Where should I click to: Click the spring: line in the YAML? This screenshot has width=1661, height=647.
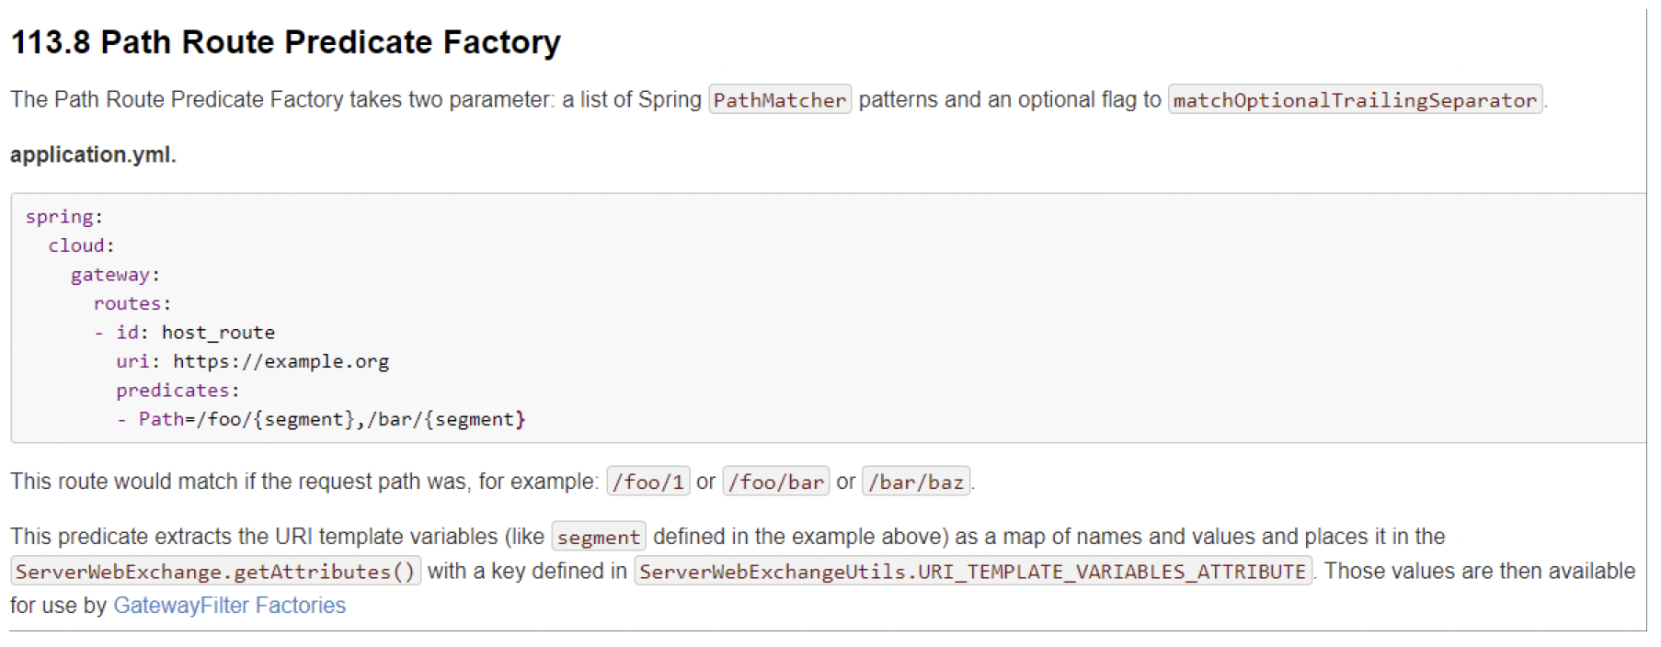[x=63, y=217]
